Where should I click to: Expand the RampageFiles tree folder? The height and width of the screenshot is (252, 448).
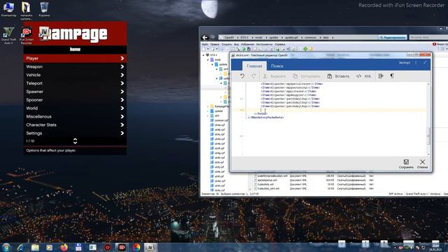(208, 106)
